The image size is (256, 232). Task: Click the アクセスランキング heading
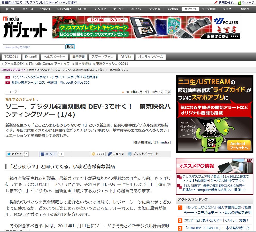(x=193, y=199)
